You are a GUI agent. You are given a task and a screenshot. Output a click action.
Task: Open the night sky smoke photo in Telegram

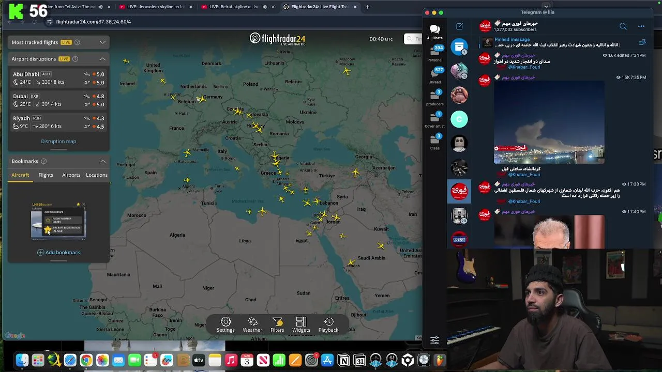pyautogui.click(x=549, y=122)
